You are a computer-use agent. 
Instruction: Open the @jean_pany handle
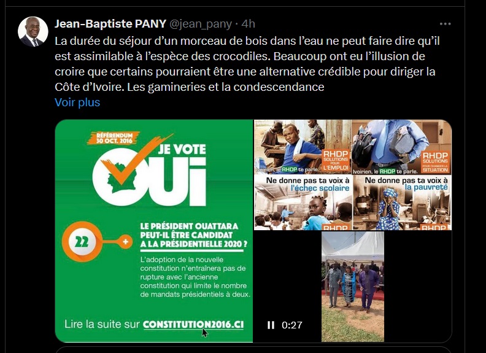point(201,24)
